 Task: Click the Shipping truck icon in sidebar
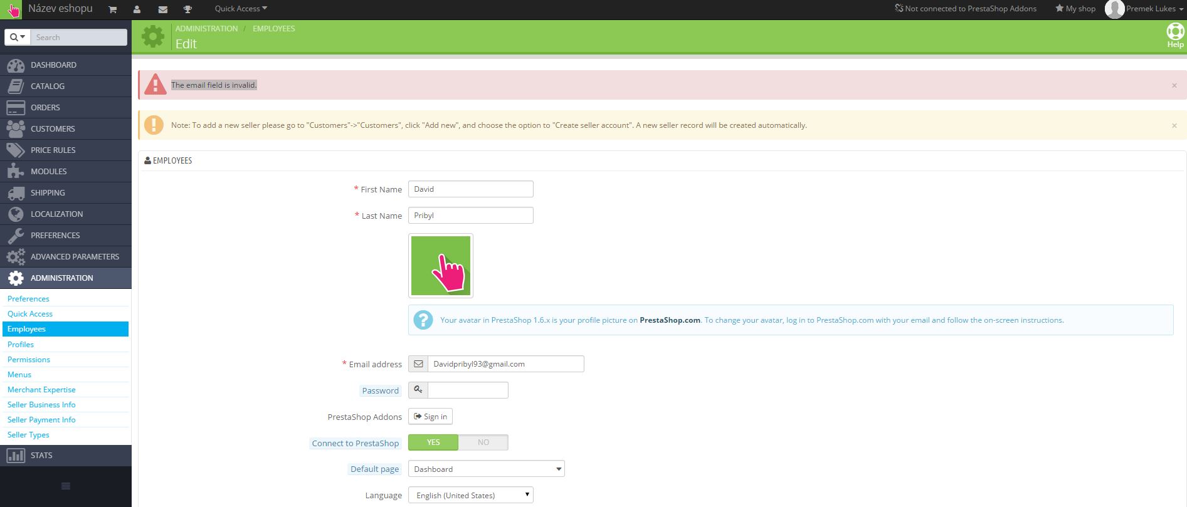pyautogui.click(x=16, y=193)
